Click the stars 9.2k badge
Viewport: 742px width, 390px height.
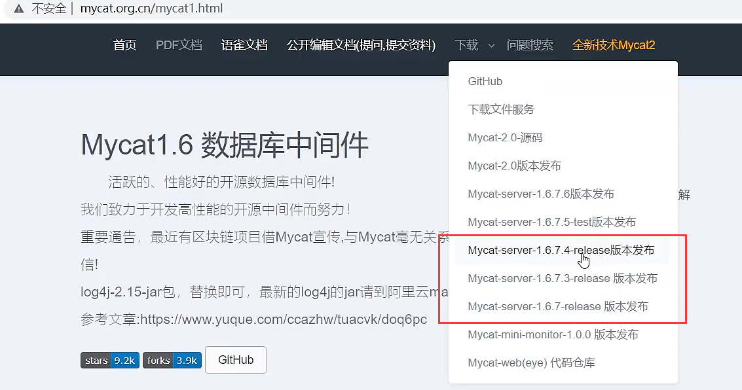coord(110,360)
